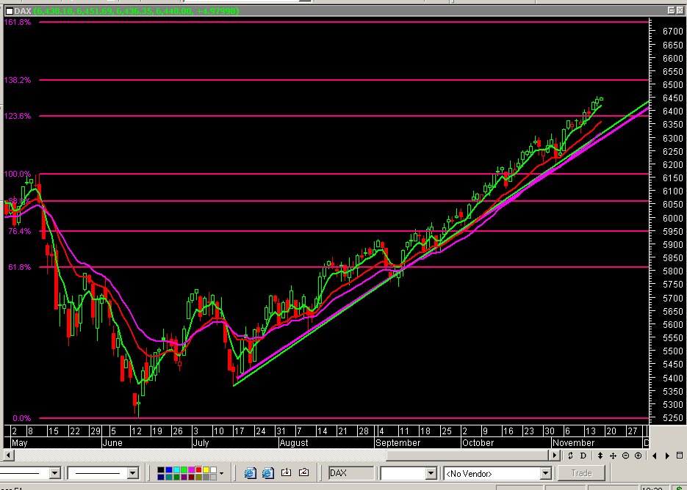Pick the magenta color swatch
This screenshot has width=687, height=490.
tap(191, 470)
